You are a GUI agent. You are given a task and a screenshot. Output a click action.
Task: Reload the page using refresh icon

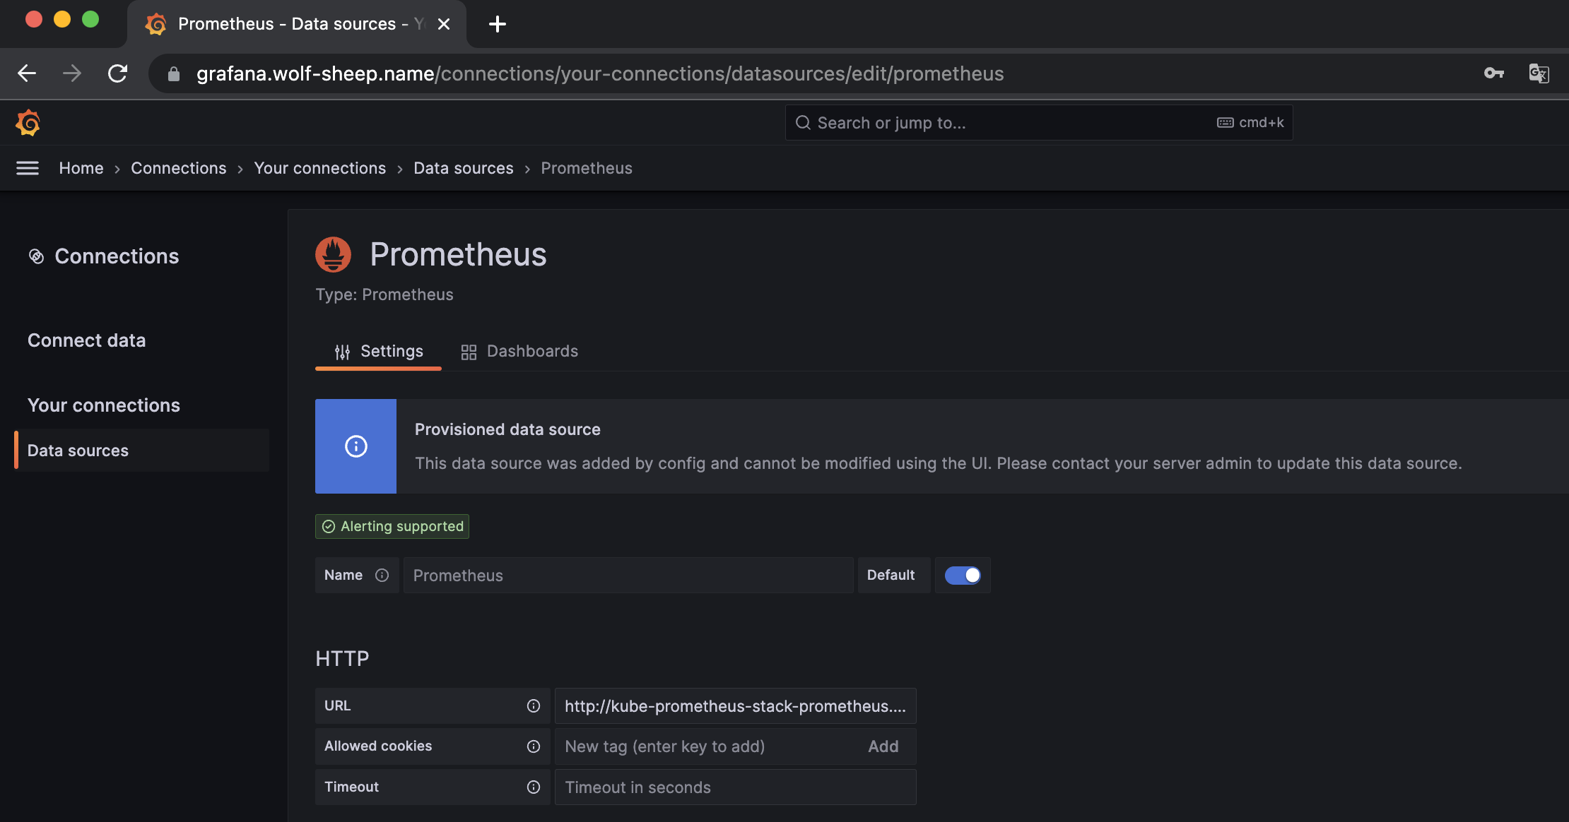click(117, 73)
